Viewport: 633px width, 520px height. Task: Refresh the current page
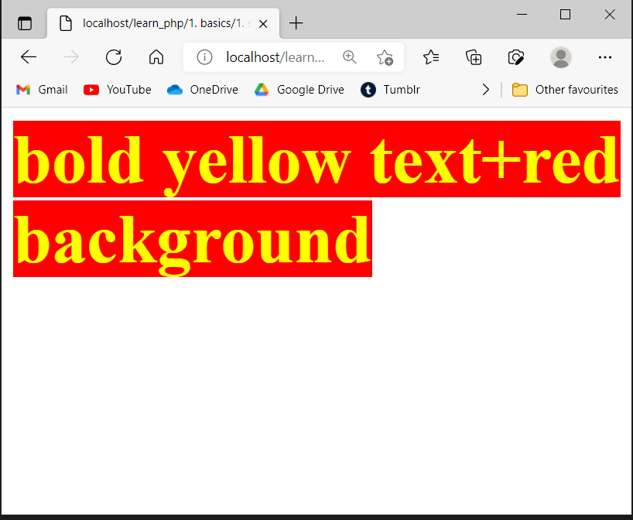tap(114, 56)
